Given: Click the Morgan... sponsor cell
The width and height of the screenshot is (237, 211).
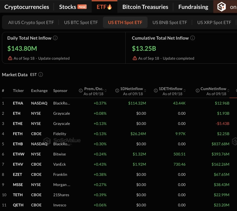Looking at the screenshot, I should coord(62,185).
